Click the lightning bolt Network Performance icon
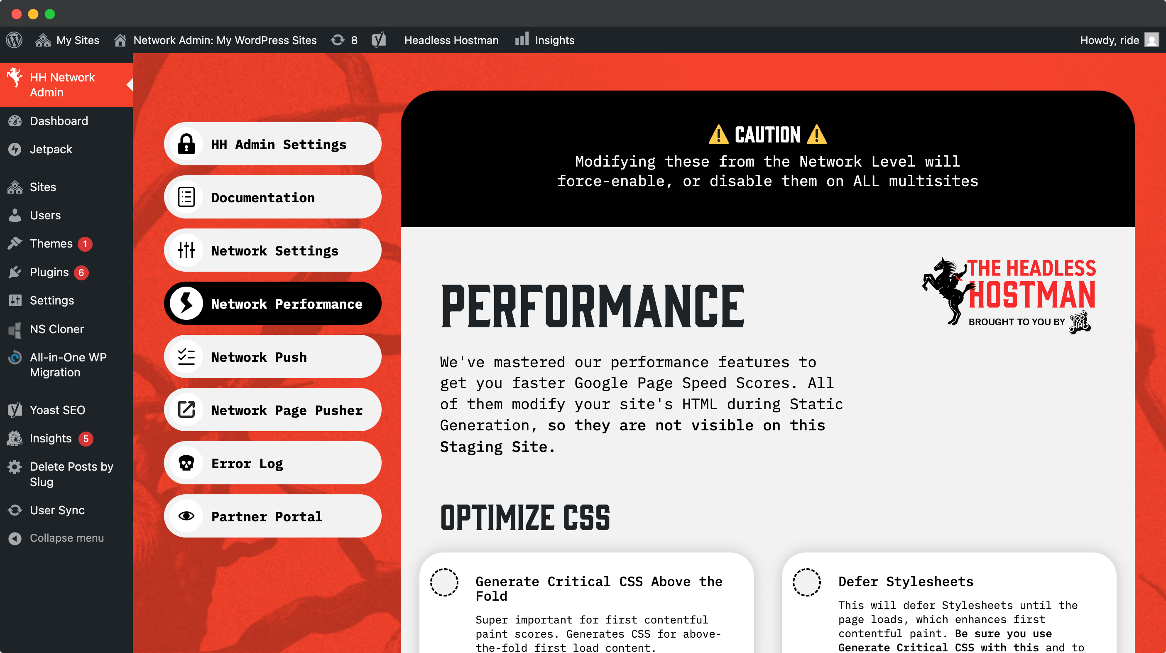The image size is (1166, 653). [186, 303]
